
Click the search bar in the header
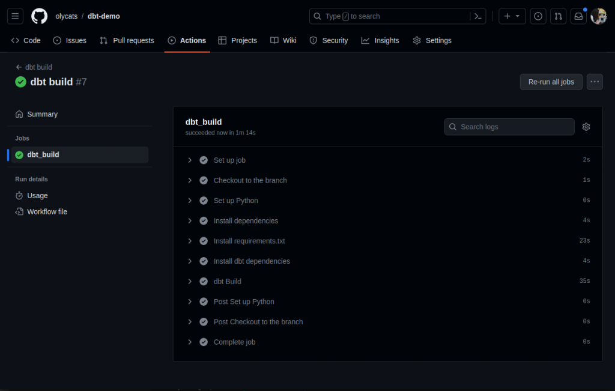(398, 16)
